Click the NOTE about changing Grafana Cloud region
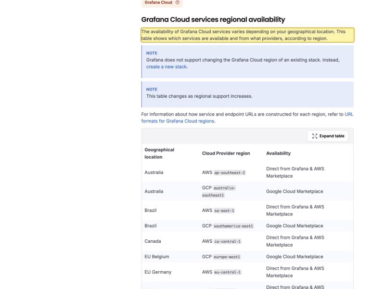385x289 pixels. click(x=247, y=62)
